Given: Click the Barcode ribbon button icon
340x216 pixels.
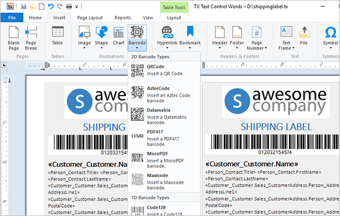Looking at the screenshot, I should tap(137, 32).
